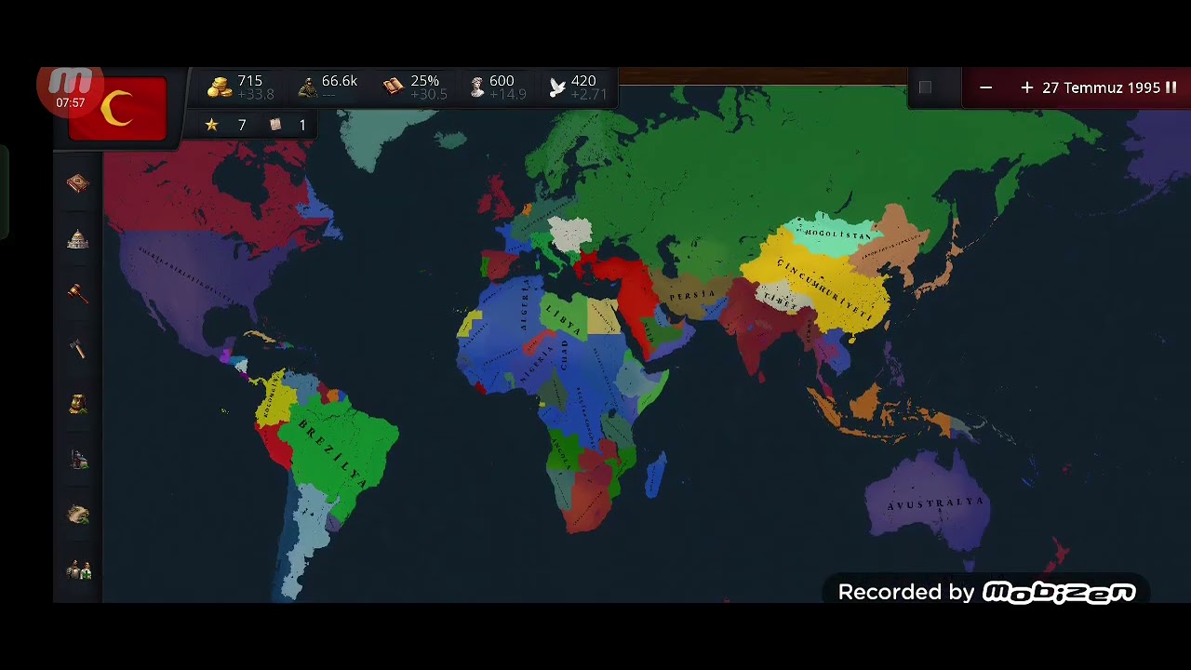Click the diplomacy income text +2.71
This screenshot has height=670, width=1191.
pyautogui.click(x=589, y=95)
